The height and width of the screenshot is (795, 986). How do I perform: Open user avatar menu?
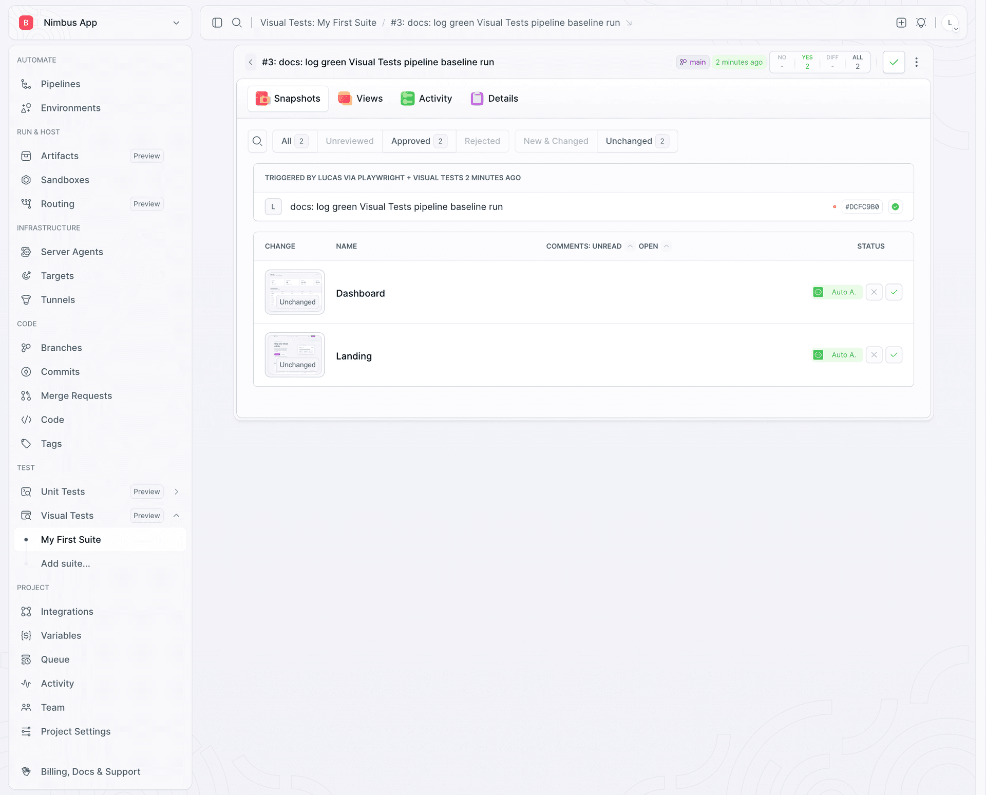pyautogui.click(x=950, y=23)
